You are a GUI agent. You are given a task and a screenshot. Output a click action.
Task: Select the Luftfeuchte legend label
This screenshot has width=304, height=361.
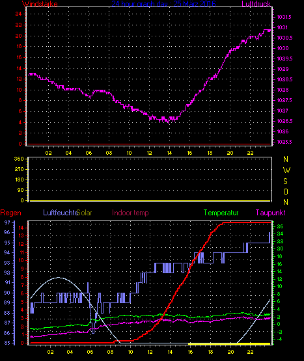click(61, 213)
